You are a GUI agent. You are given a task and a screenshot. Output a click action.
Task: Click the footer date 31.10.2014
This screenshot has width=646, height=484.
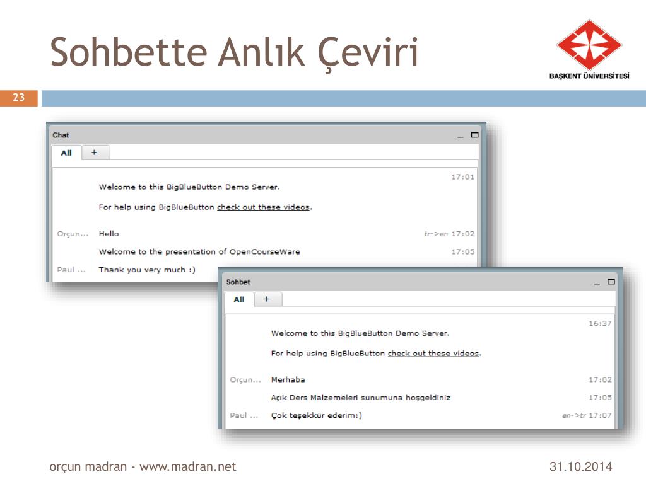pos(581,467)
